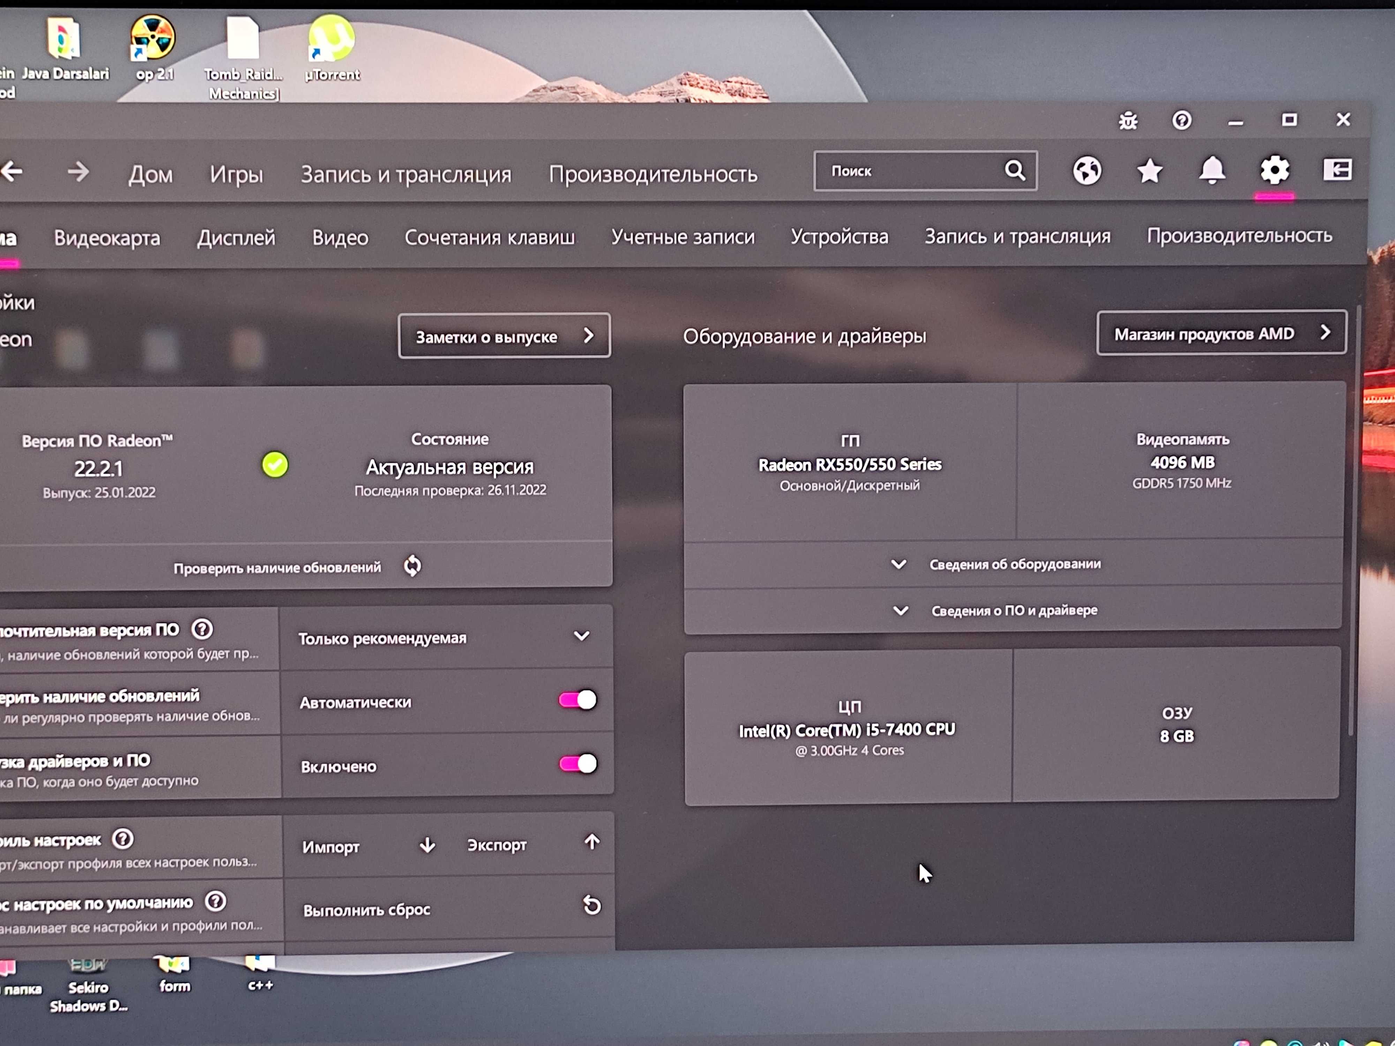Viewport: 1395px width, 1046px height.
Task: Click help icon next to factory reset setting
Action: tap(216, 901)
